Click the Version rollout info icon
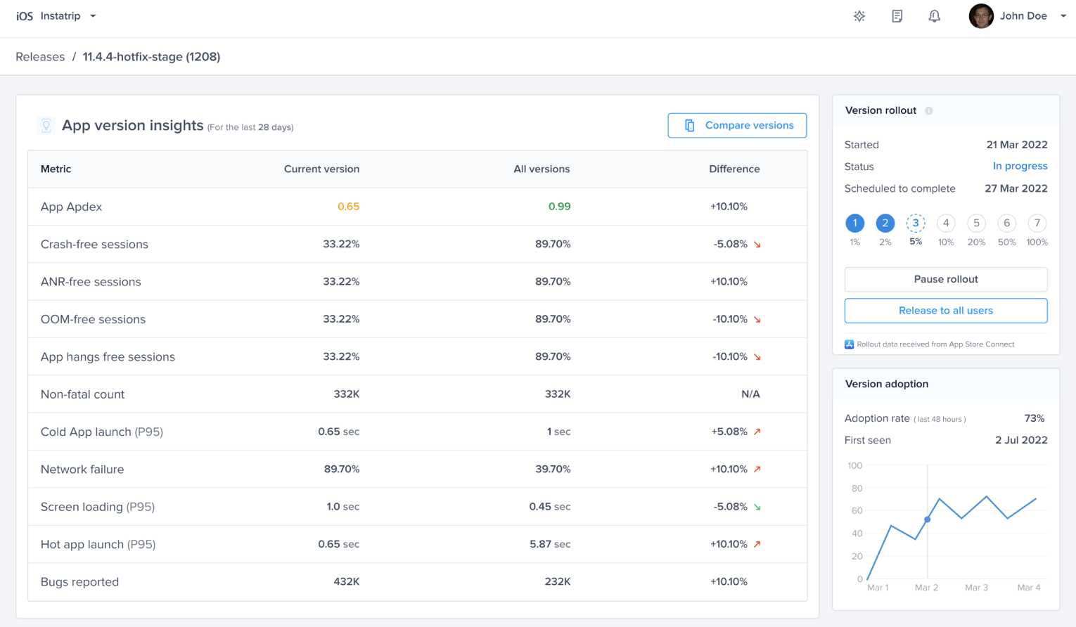 [x=929, y=111]
